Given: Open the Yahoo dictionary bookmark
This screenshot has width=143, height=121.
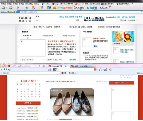Looking at the screenshot, I should point(67,4).
